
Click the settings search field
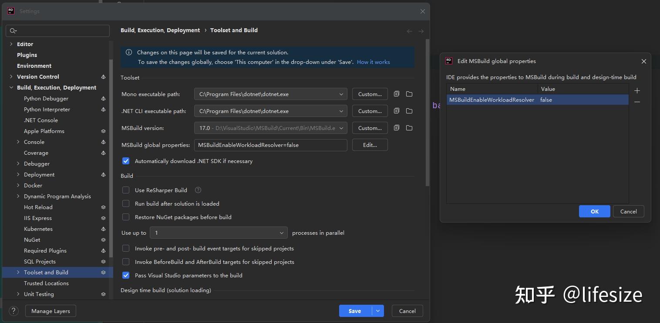pyautogui.click(x=57, y=31)
